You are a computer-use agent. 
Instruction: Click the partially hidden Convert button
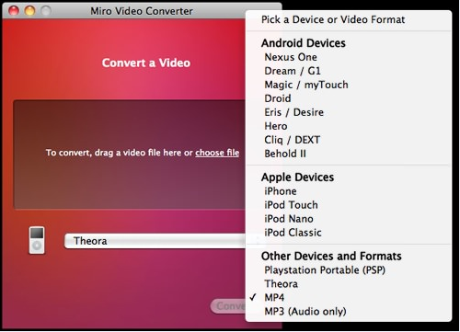click(x=228, y=306)
